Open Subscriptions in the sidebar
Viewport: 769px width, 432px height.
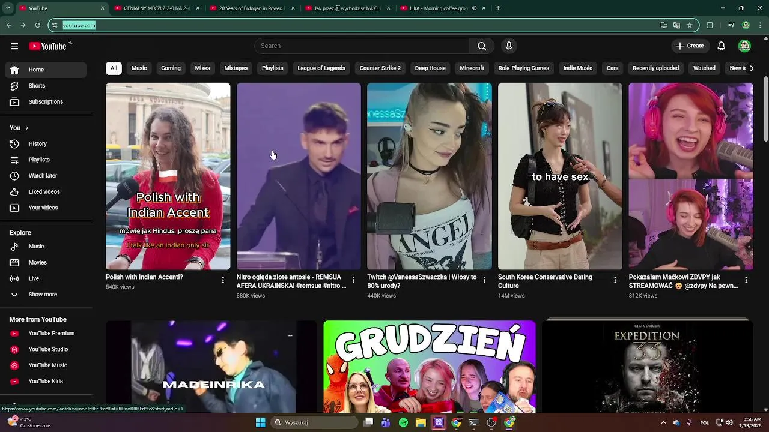coord(46,102)
